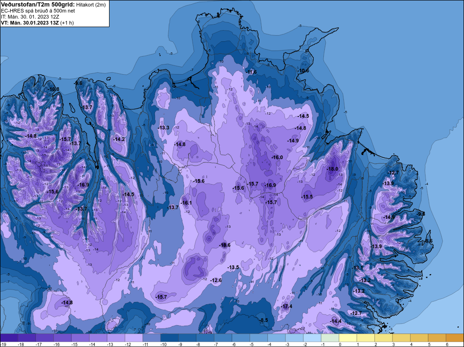This screenshot has height=347, width=464.
Task: Click the -11.6 temperature label
Action: (x=251, y=72)
